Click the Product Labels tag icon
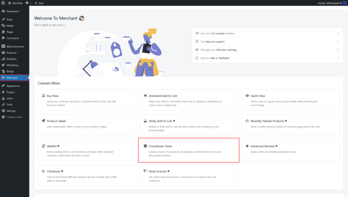Viewport: 348px width, 197px height. [43, 121]
